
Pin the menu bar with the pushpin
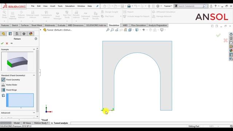pyautogui.click(x=97, y=6)
